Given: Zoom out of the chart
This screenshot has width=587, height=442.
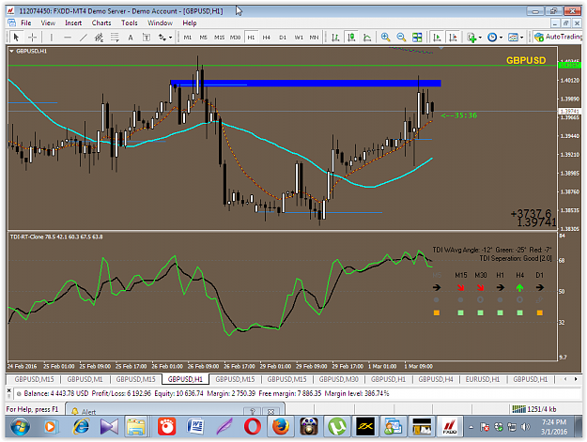Looking at the screenshot, I should pyautogui.click(x=401, y=37).
